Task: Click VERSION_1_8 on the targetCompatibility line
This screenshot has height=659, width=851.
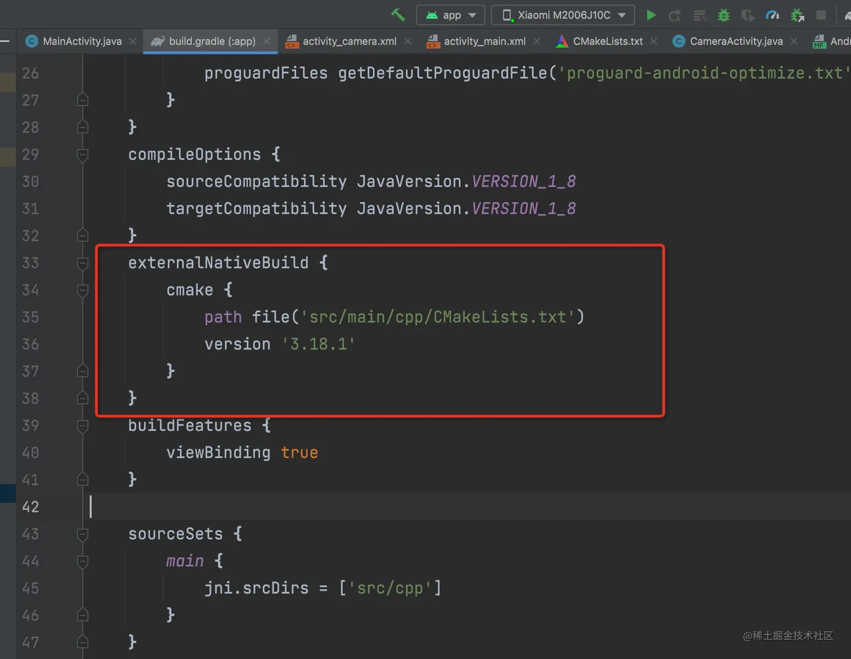Action: point(523,208)
